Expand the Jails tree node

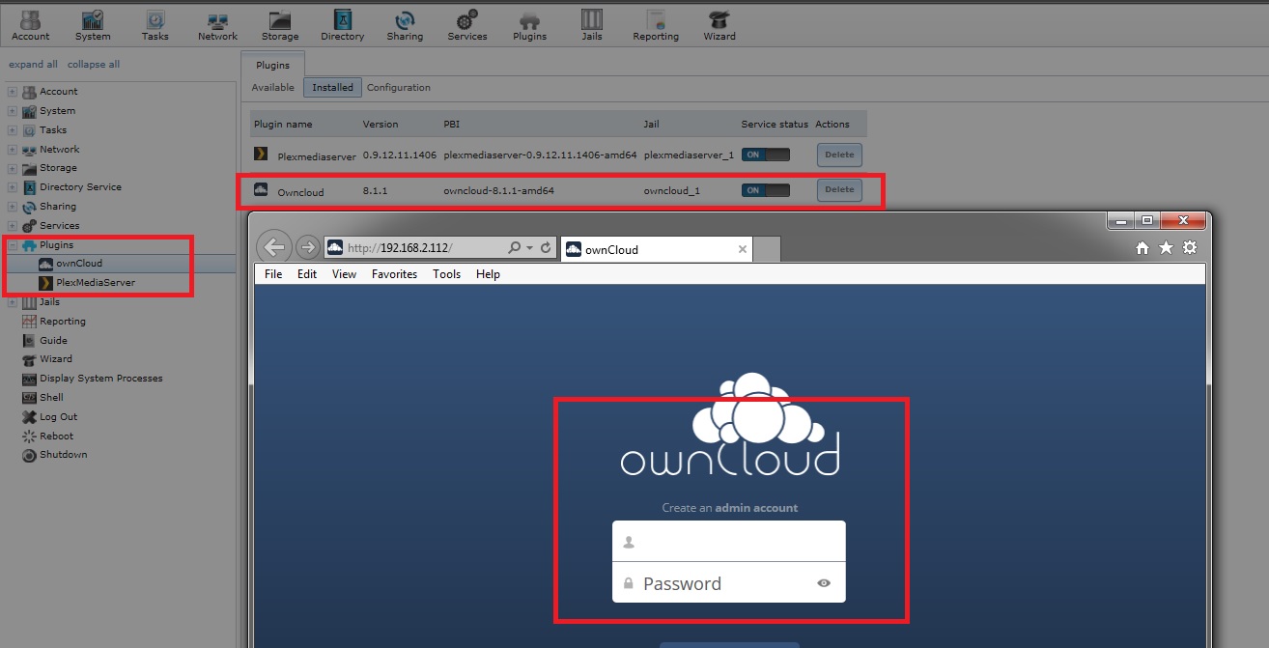(13, 302)
